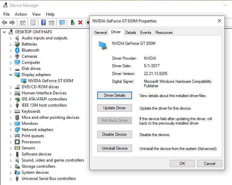Select the IEEE 1394 host controllers icon
232x185 pixels.
point(17,105)
